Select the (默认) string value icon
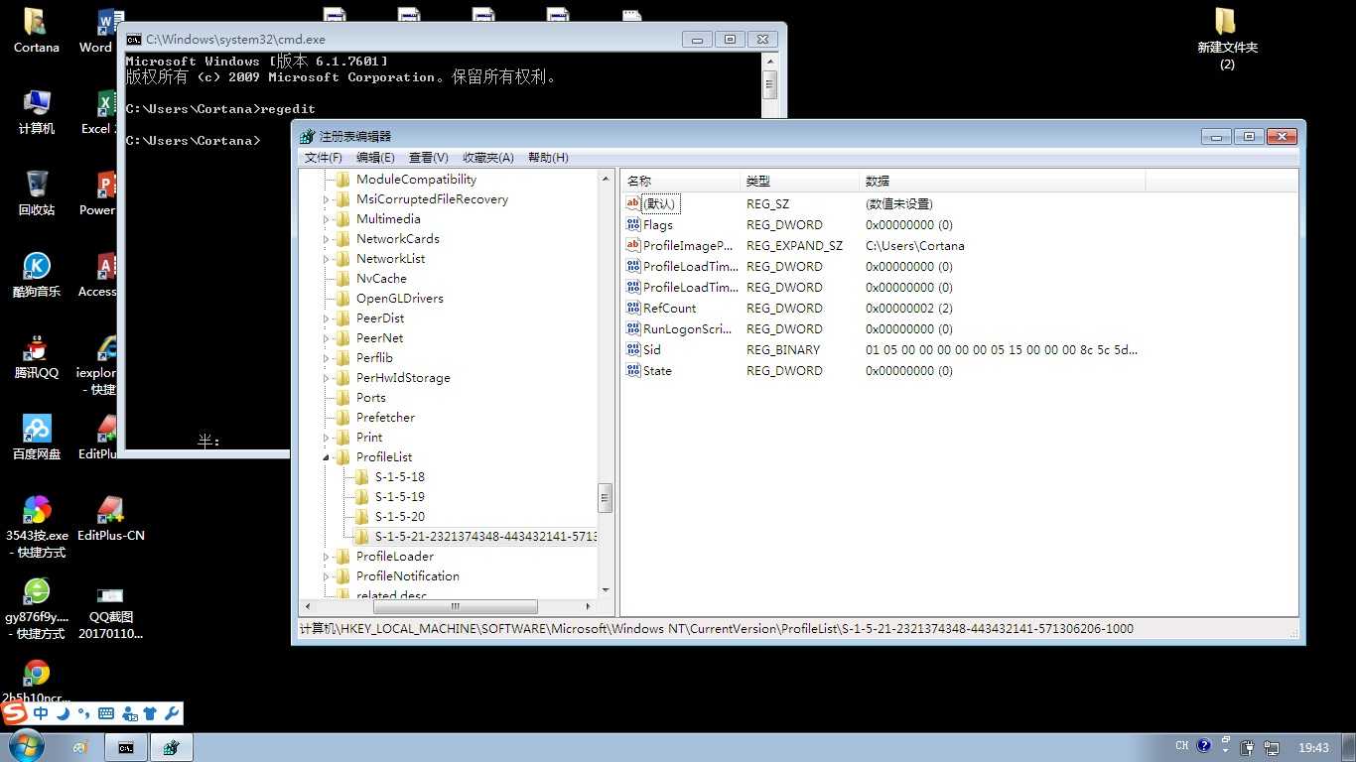The image size is (1356, 762). [633, 203]
